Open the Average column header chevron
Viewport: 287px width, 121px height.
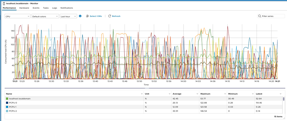pyautogui.click(x=197, y=94)
